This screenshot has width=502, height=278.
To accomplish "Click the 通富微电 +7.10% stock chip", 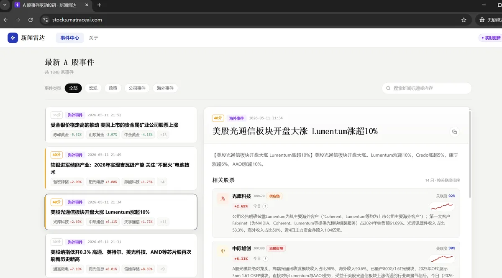I will tap(67, 269).
